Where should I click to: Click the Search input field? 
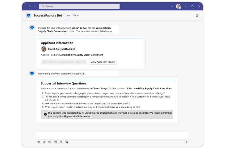pyautogui.click(x=79, y=6)
